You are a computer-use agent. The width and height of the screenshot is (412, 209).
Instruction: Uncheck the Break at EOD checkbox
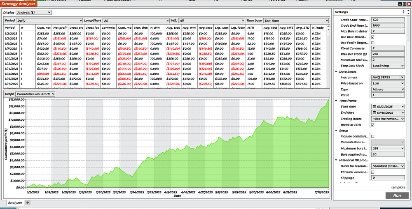(x=372, y=125)
